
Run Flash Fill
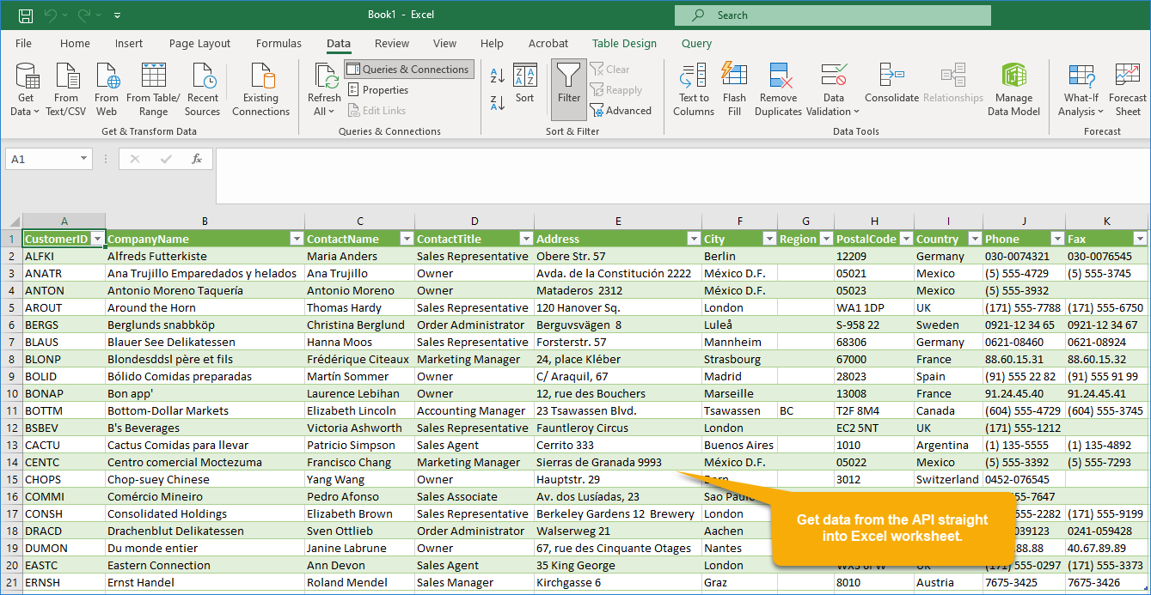pos(734,89)
